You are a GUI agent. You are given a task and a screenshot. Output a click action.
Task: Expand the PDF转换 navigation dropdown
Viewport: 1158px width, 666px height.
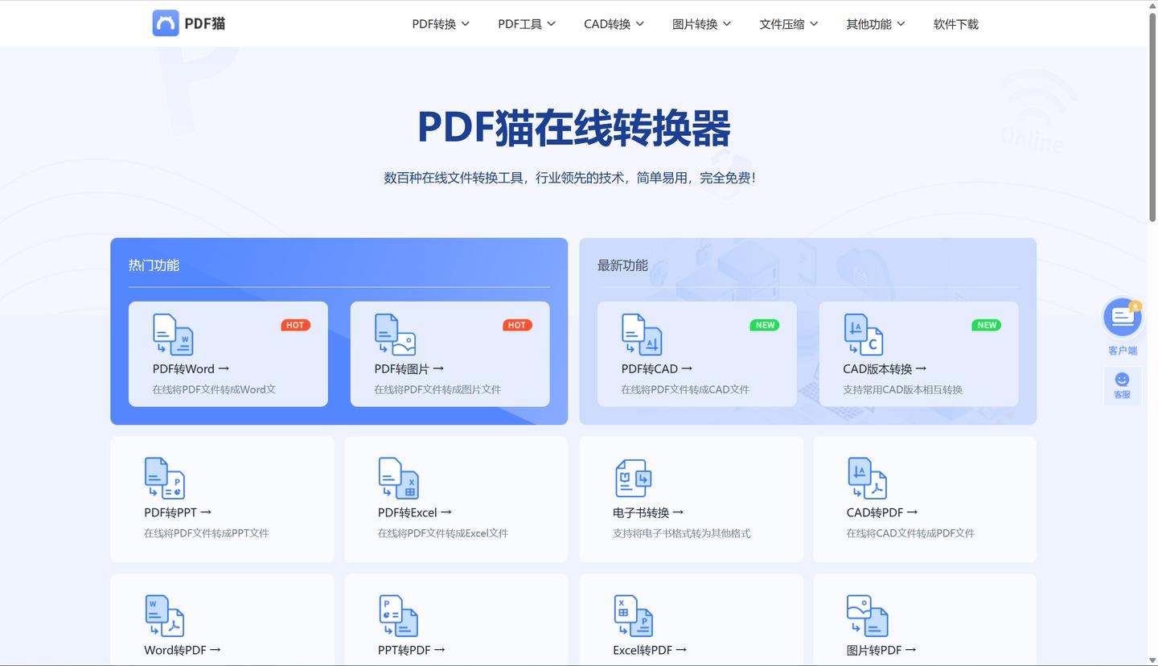[440, 24]
